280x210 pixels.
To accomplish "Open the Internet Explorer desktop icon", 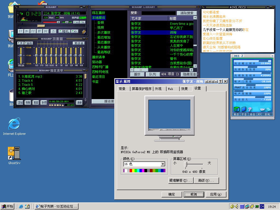I will [x=14, y=126].
